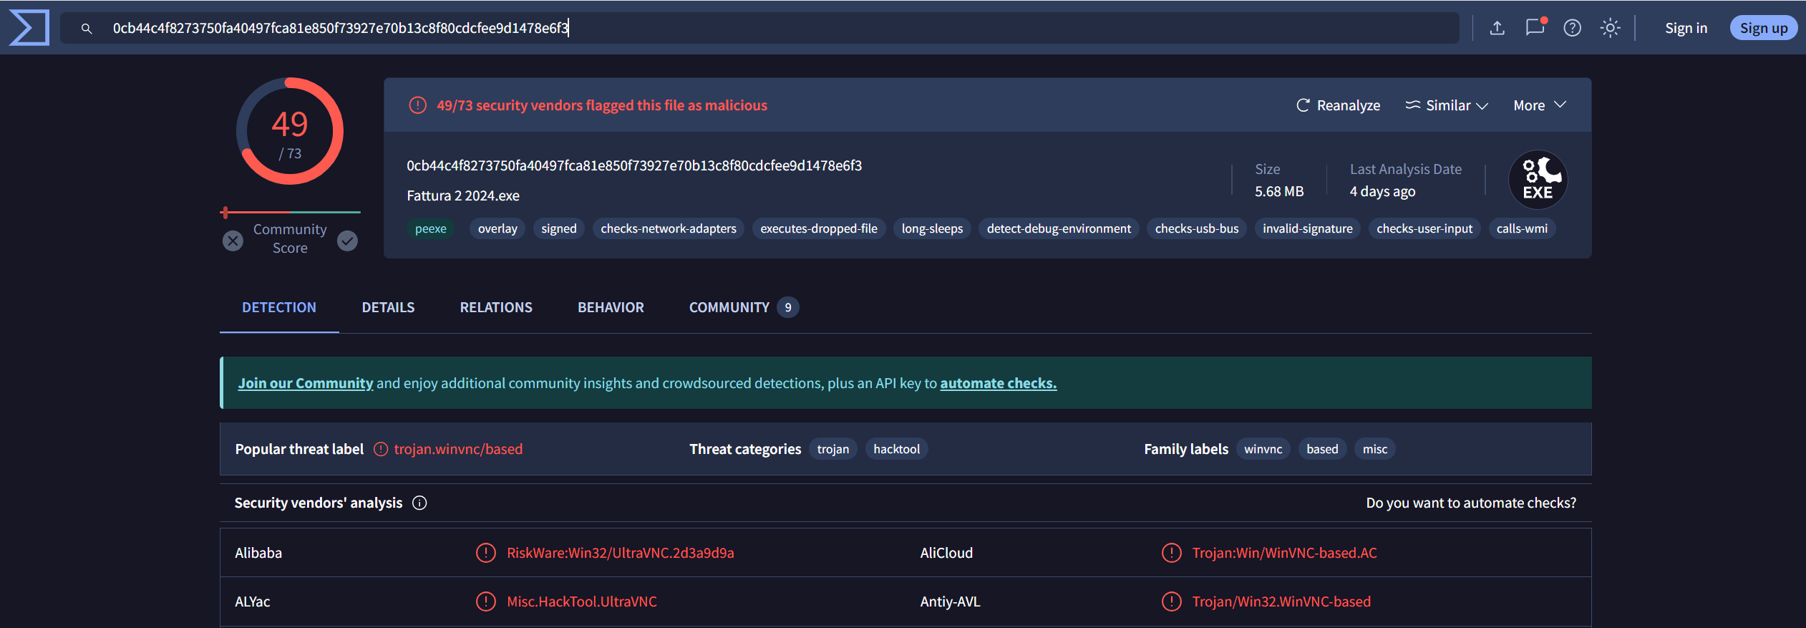Click the alert icon in the Antiy-AVL row
The image size is (1806, 628).
1171,602
